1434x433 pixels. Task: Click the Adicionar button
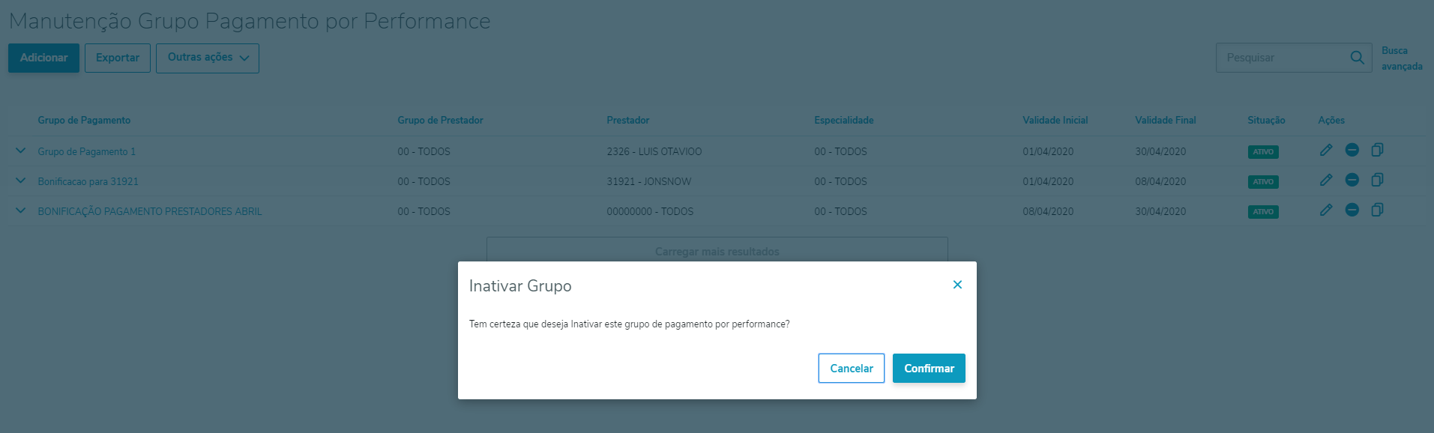tap(43, 58)
